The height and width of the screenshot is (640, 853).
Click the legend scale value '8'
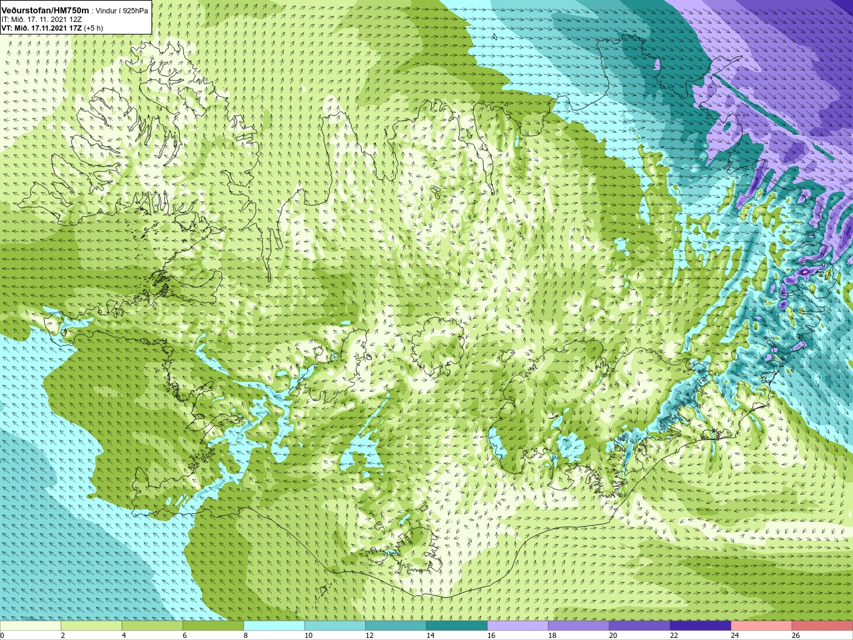tap(246, 635)
